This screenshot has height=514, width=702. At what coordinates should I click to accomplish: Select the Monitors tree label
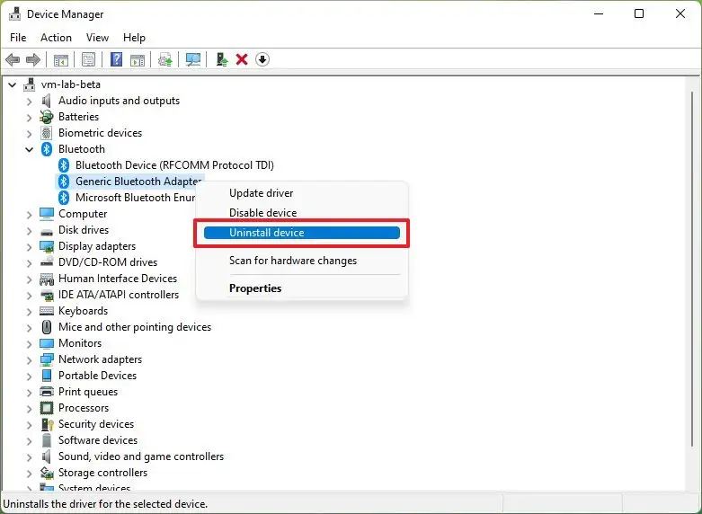[80, 343]
